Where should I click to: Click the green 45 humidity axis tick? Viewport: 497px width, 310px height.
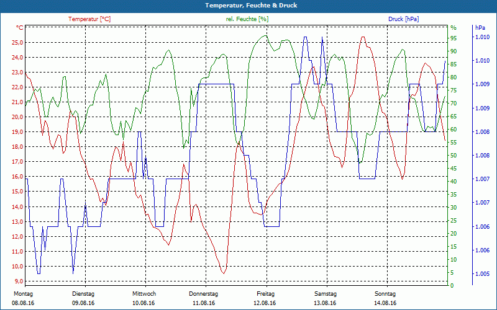454,169
